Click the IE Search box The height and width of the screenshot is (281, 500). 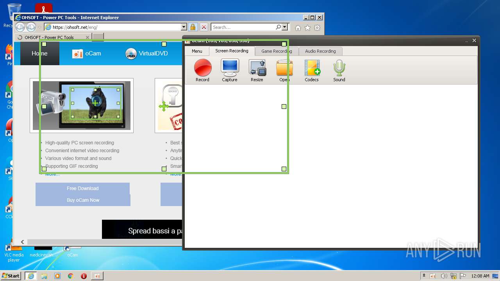coord(243,27)
